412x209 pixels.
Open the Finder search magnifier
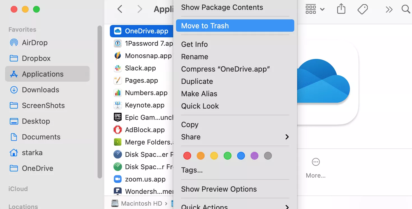[406, 9]
